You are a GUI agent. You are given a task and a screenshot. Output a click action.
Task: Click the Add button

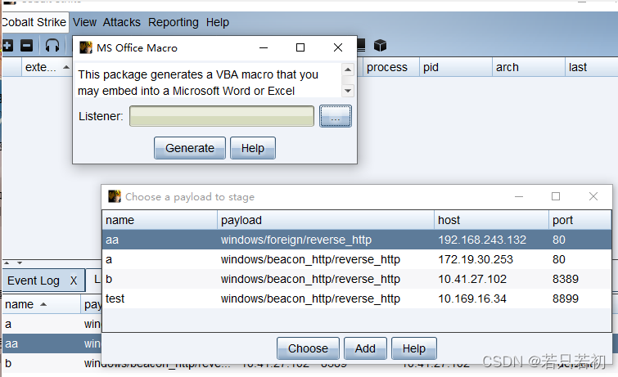coord(365,348)
